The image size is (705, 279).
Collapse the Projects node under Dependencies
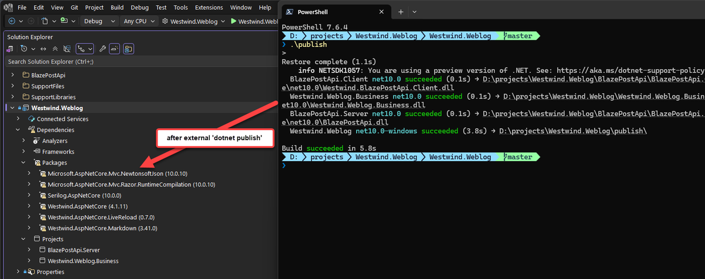click(x=23, y=239)
